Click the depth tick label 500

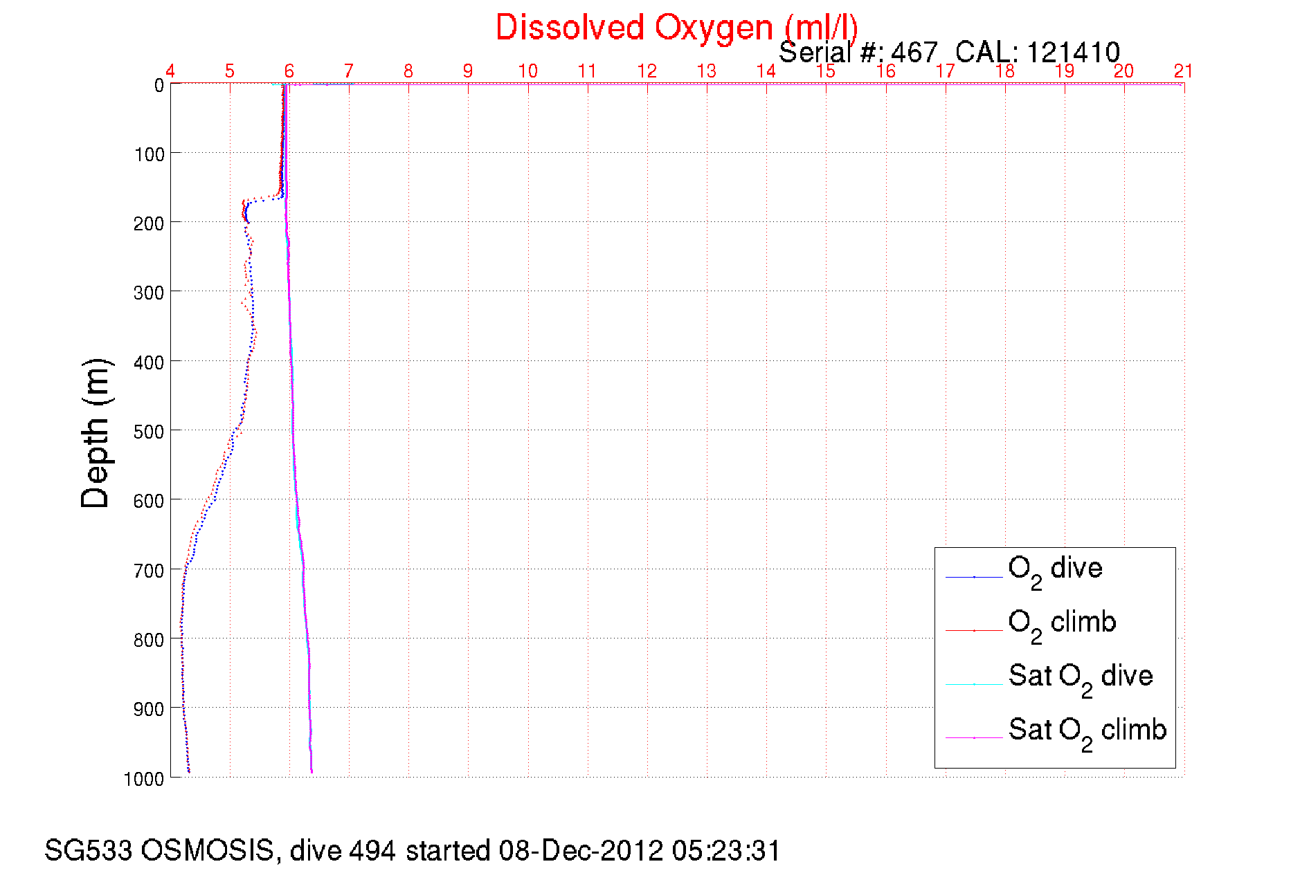pyautogui.click(x=150, y=432)
